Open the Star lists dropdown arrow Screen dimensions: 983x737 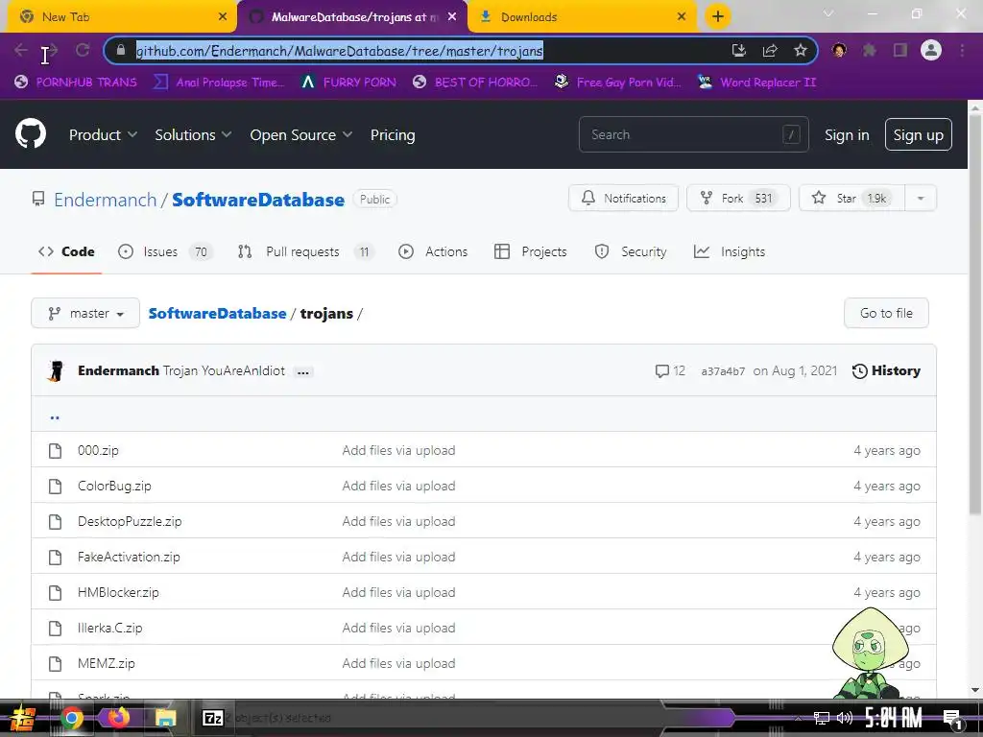click(x=921, y=198)
